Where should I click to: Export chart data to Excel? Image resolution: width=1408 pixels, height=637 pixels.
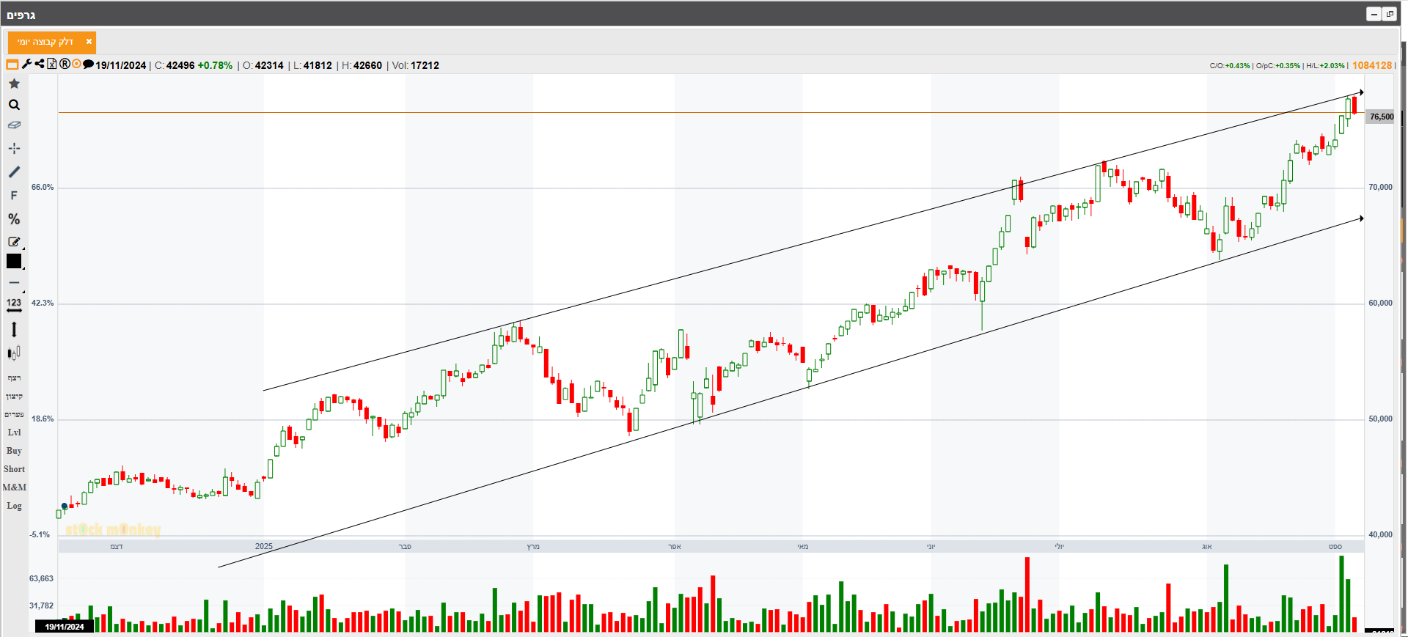pyautogui.click(x=52, y=65)
